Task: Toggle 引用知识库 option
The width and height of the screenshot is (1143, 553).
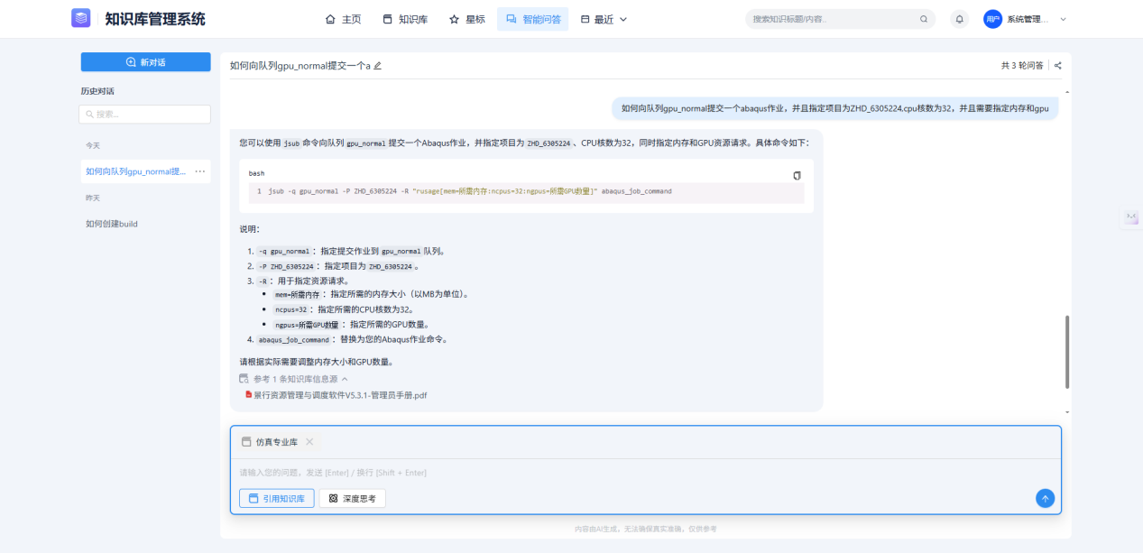Action: coord(277,498)
